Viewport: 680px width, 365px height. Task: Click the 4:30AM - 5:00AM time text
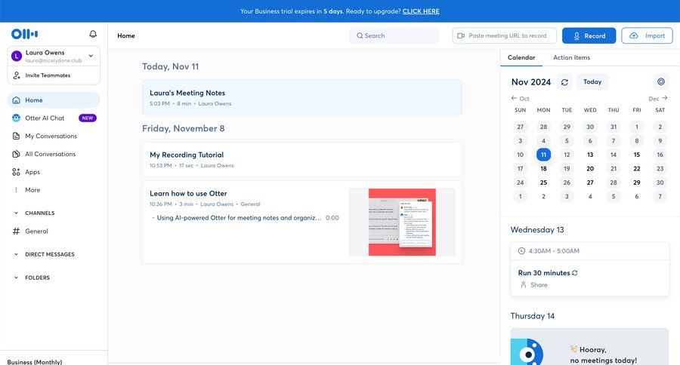pos(554,251)
